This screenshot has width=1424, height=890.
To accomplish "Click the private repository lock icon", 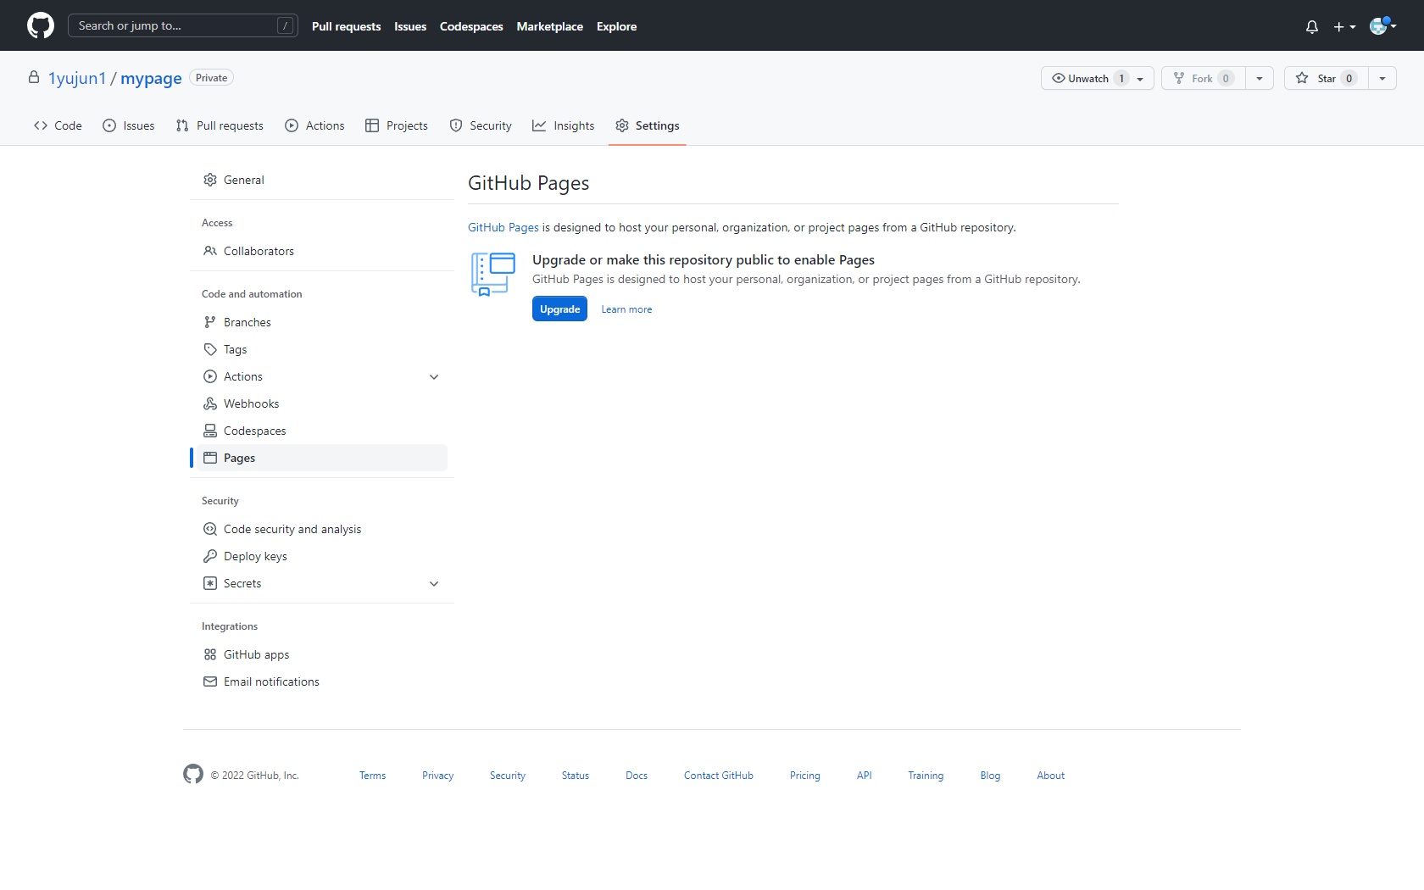I will [34, 77].
